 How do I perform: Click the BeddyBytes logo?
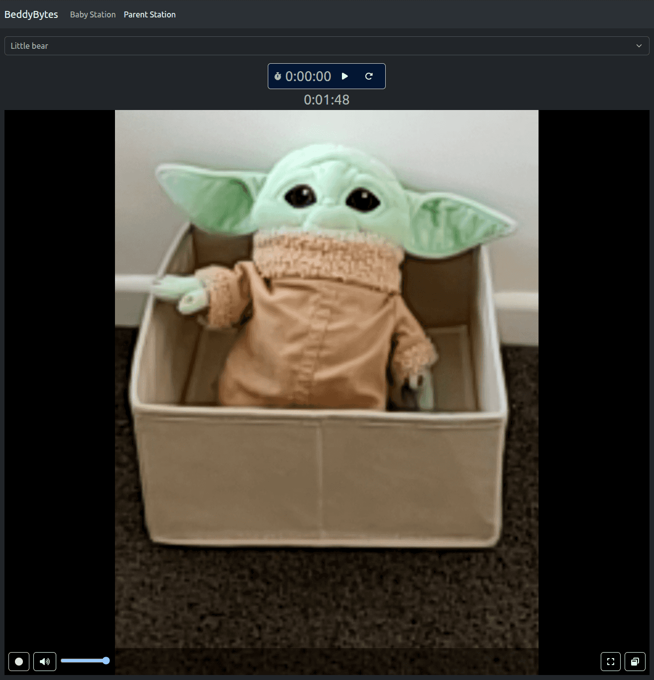pyautogui.click(x=31, y=14)
